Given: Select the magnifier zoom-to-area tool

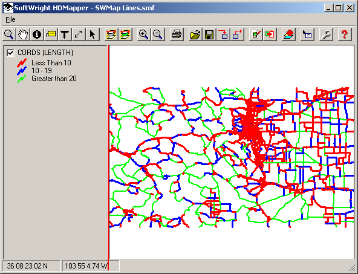Looking at the screenshot, I should (x=9, y=34).
